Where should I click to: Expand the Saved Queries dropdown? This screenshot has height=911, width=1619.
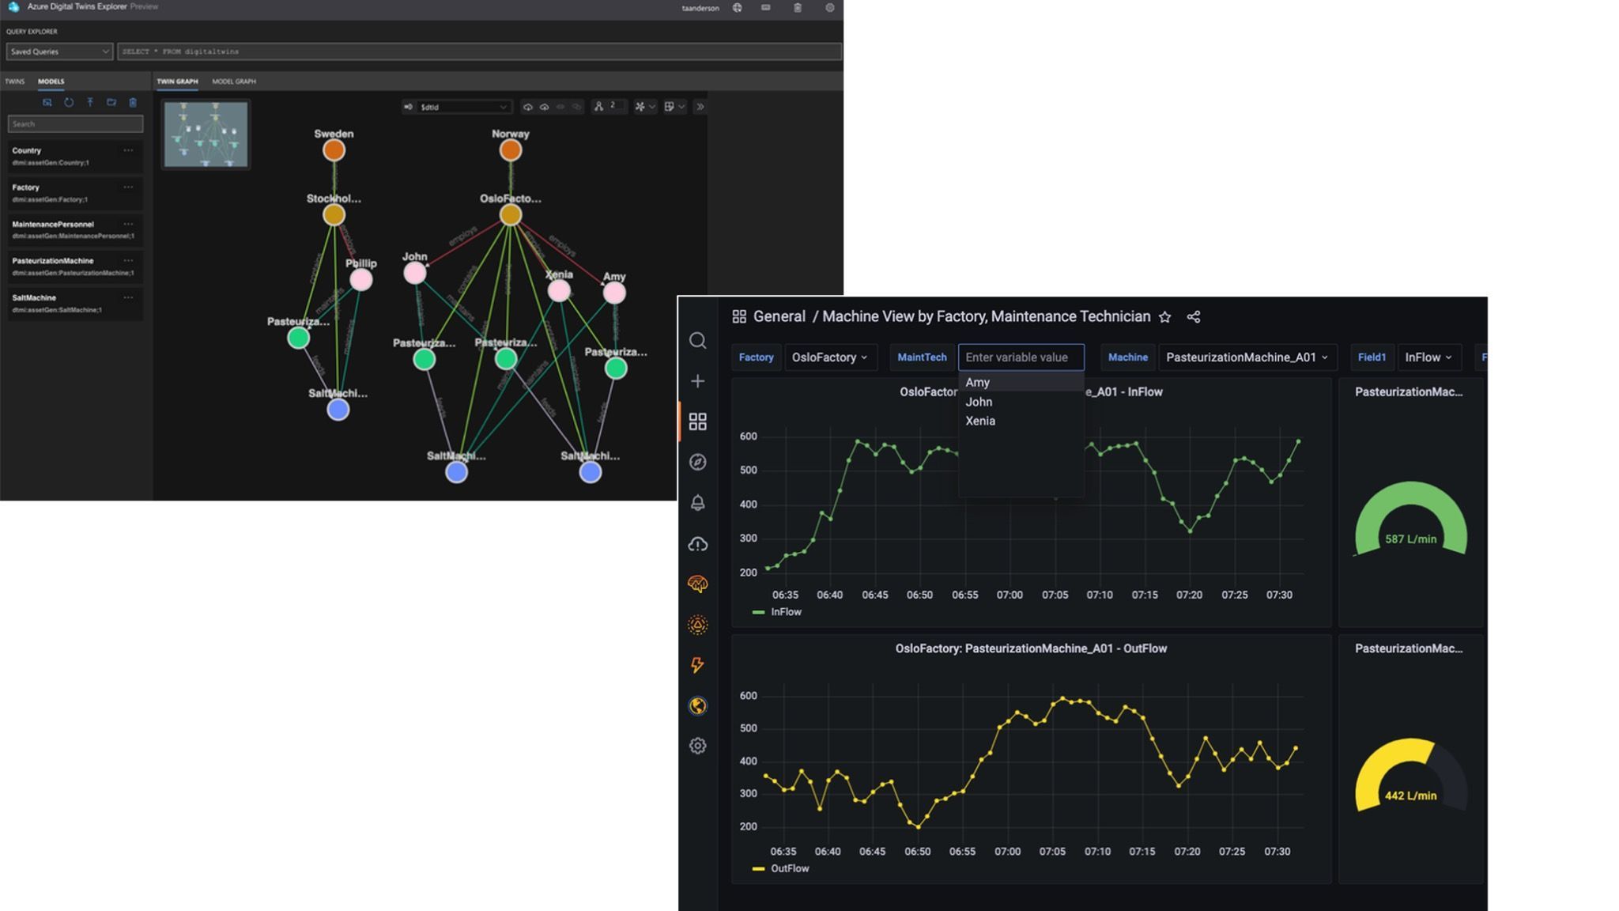coord(59,51)
